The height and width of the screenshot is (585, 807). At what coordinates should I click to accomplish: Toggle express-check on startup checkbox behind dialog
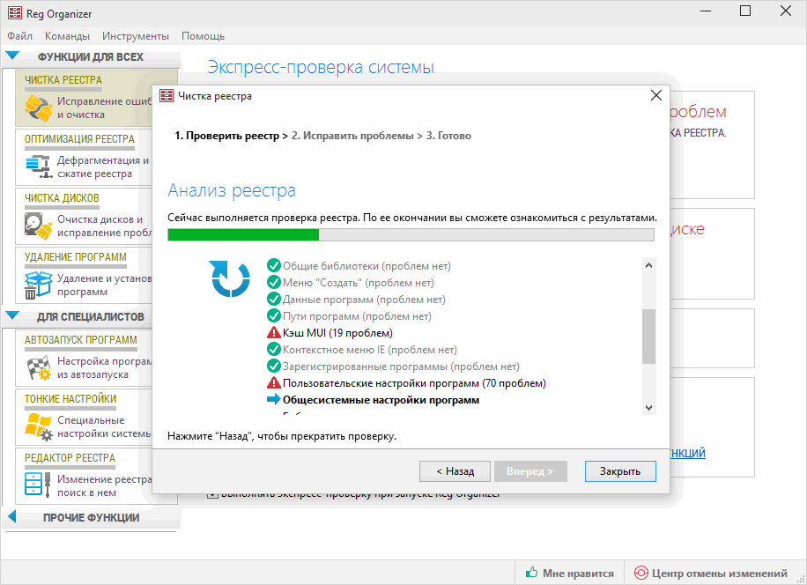[x=212, y=495]
